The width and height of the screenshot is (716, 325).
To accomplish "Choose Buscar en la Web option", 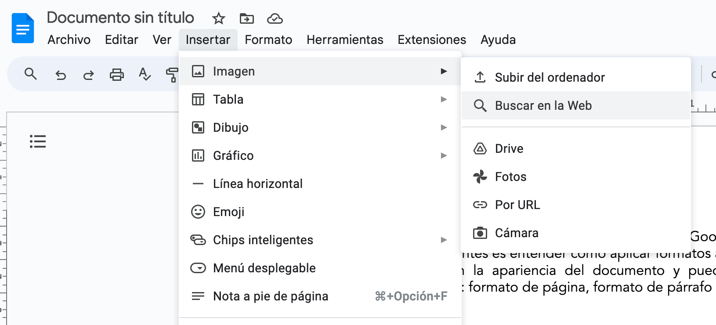I will pyautogui.click(x=543, y=105).
